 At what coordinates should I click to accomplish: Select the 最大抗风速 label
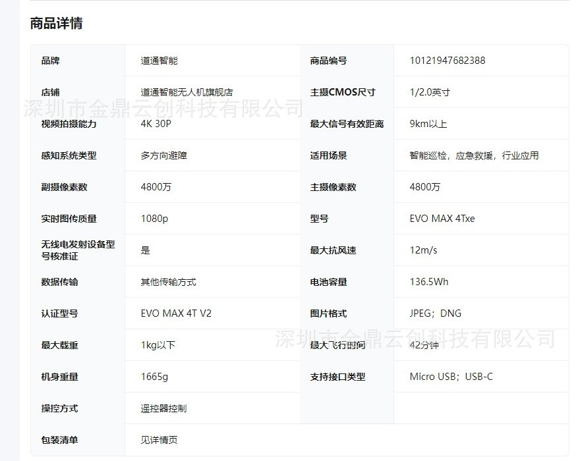pos(333,250)
